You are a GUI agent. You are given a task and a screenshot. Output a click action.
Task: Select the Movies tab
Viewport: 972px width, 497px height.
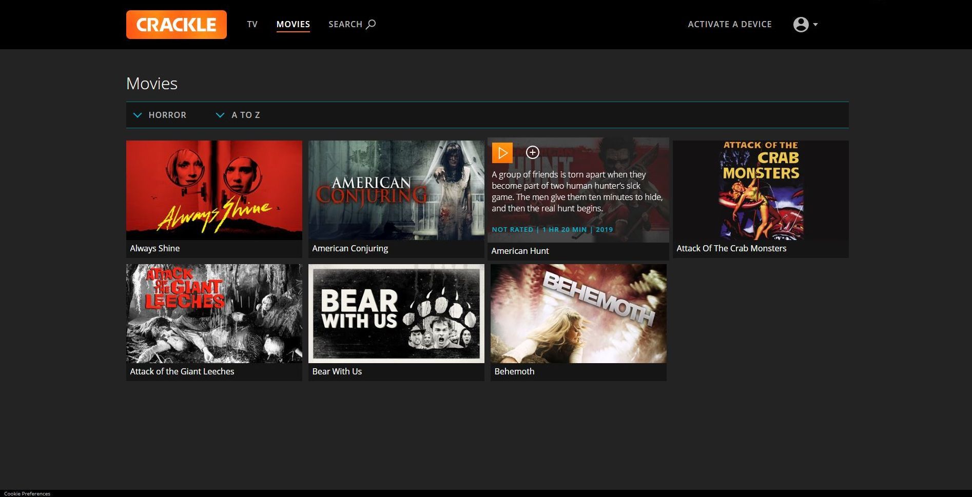[293, 24]
